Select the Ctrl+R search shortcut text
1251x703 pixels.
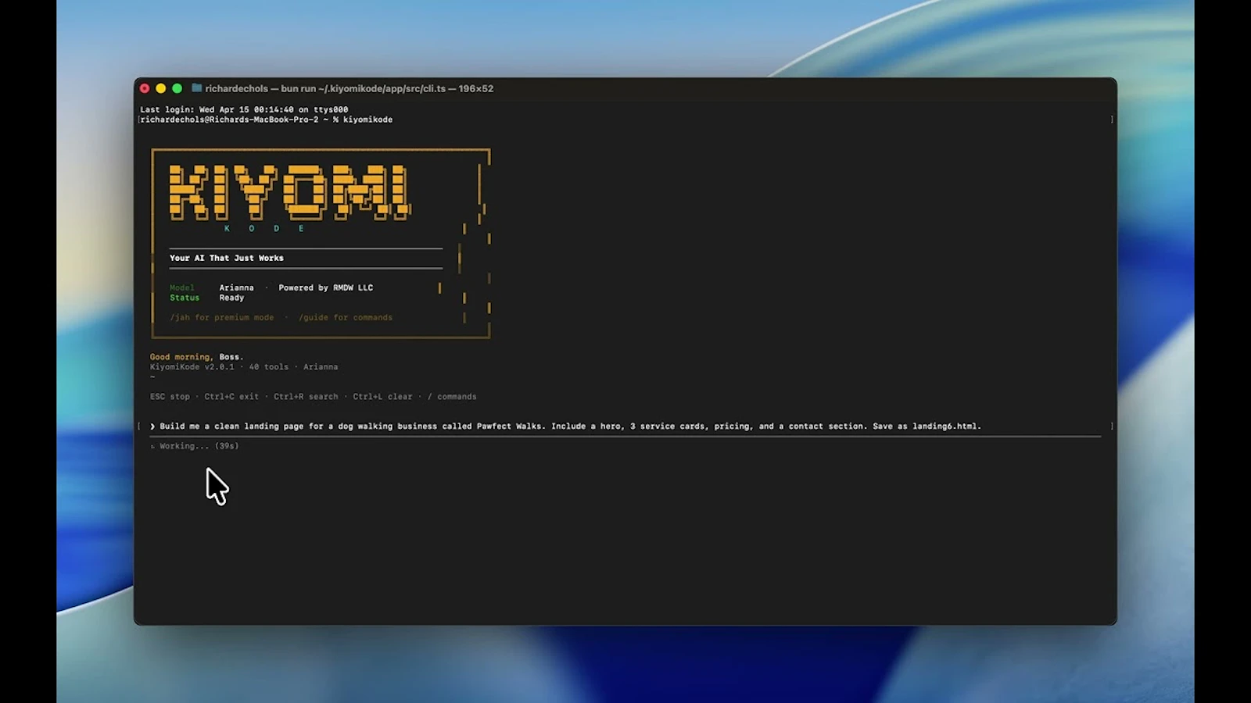[x=305, y=396]
